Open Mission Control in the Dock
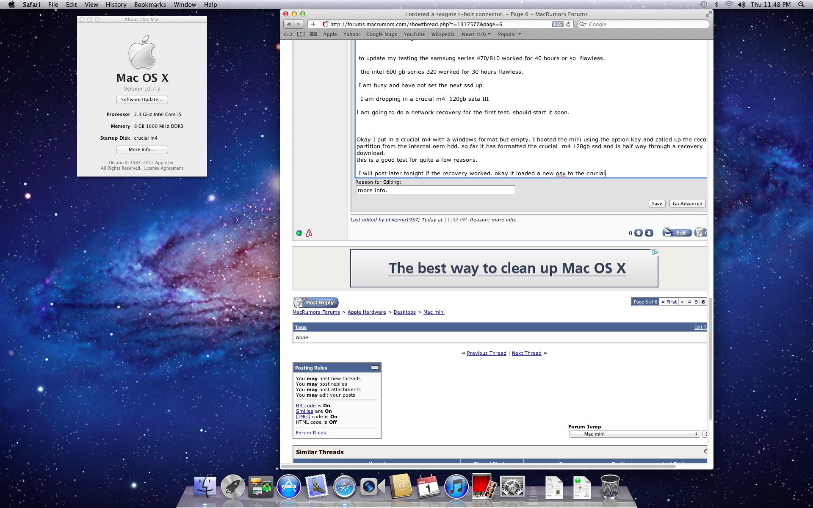The width and height of the screenshot is (813, 508). 260,486
